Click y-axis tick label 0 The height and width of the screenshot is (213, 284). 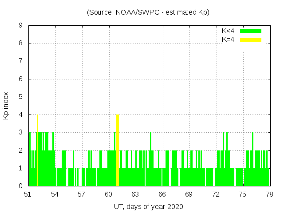click(x=20, y=186)
